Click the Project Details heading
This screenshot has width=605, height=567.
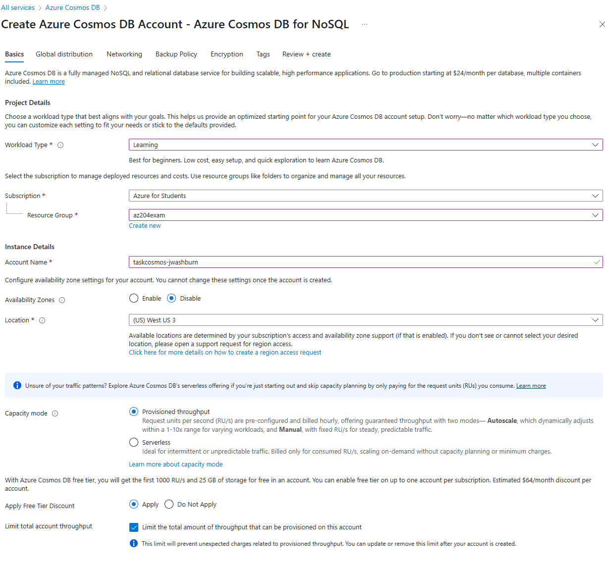[x=28, y=103]
